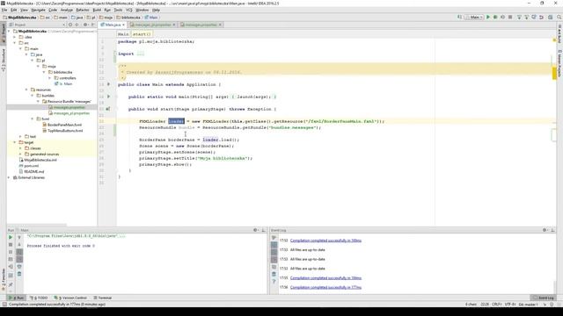Image resolution: width=563 pixels, height=316 pixels.
Task: Select messages_pl.properties in the project tree
Action: [71, 113]
